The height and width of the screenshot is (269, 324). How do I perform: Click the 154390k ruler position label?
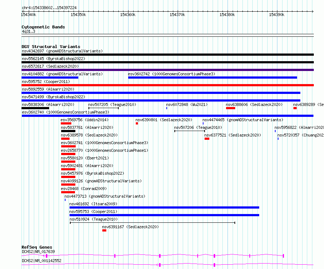click(x=277, y=15)
